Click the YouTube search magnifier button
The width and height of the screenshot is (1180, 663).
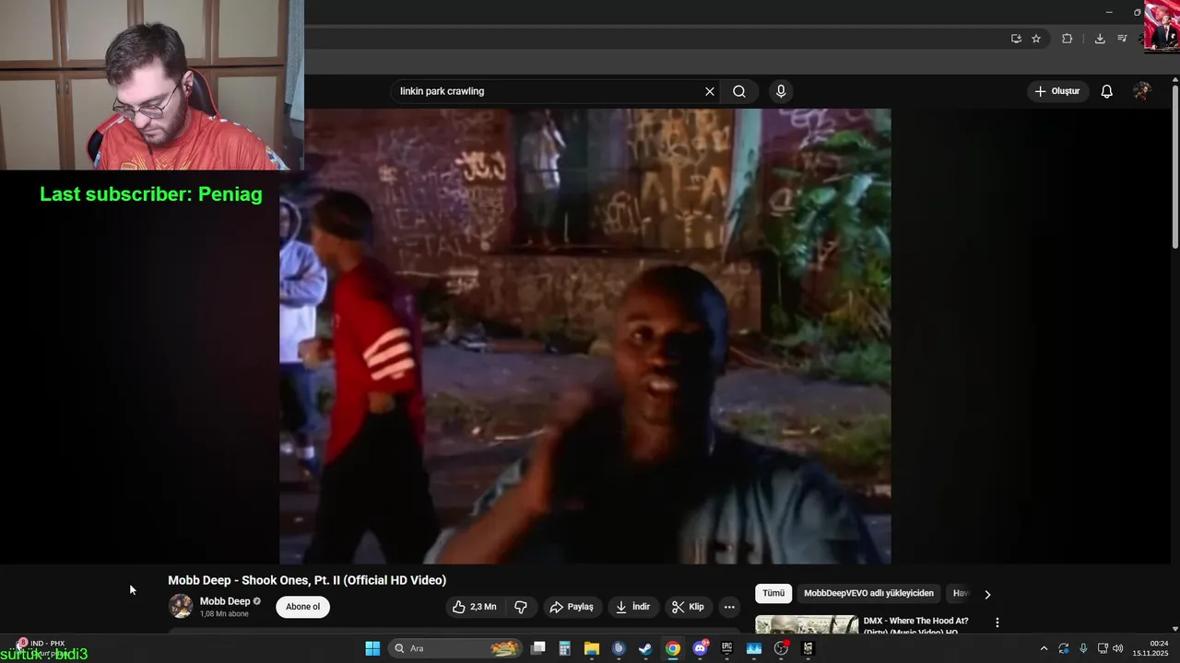739,91
